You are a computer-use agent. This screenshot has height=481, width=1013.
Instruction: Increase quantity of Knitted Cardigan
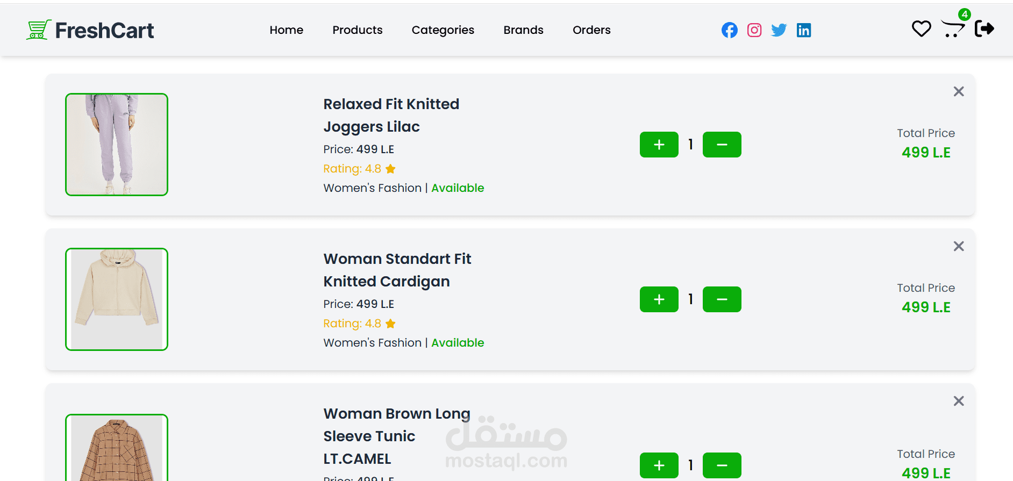[x=659, y=299]
